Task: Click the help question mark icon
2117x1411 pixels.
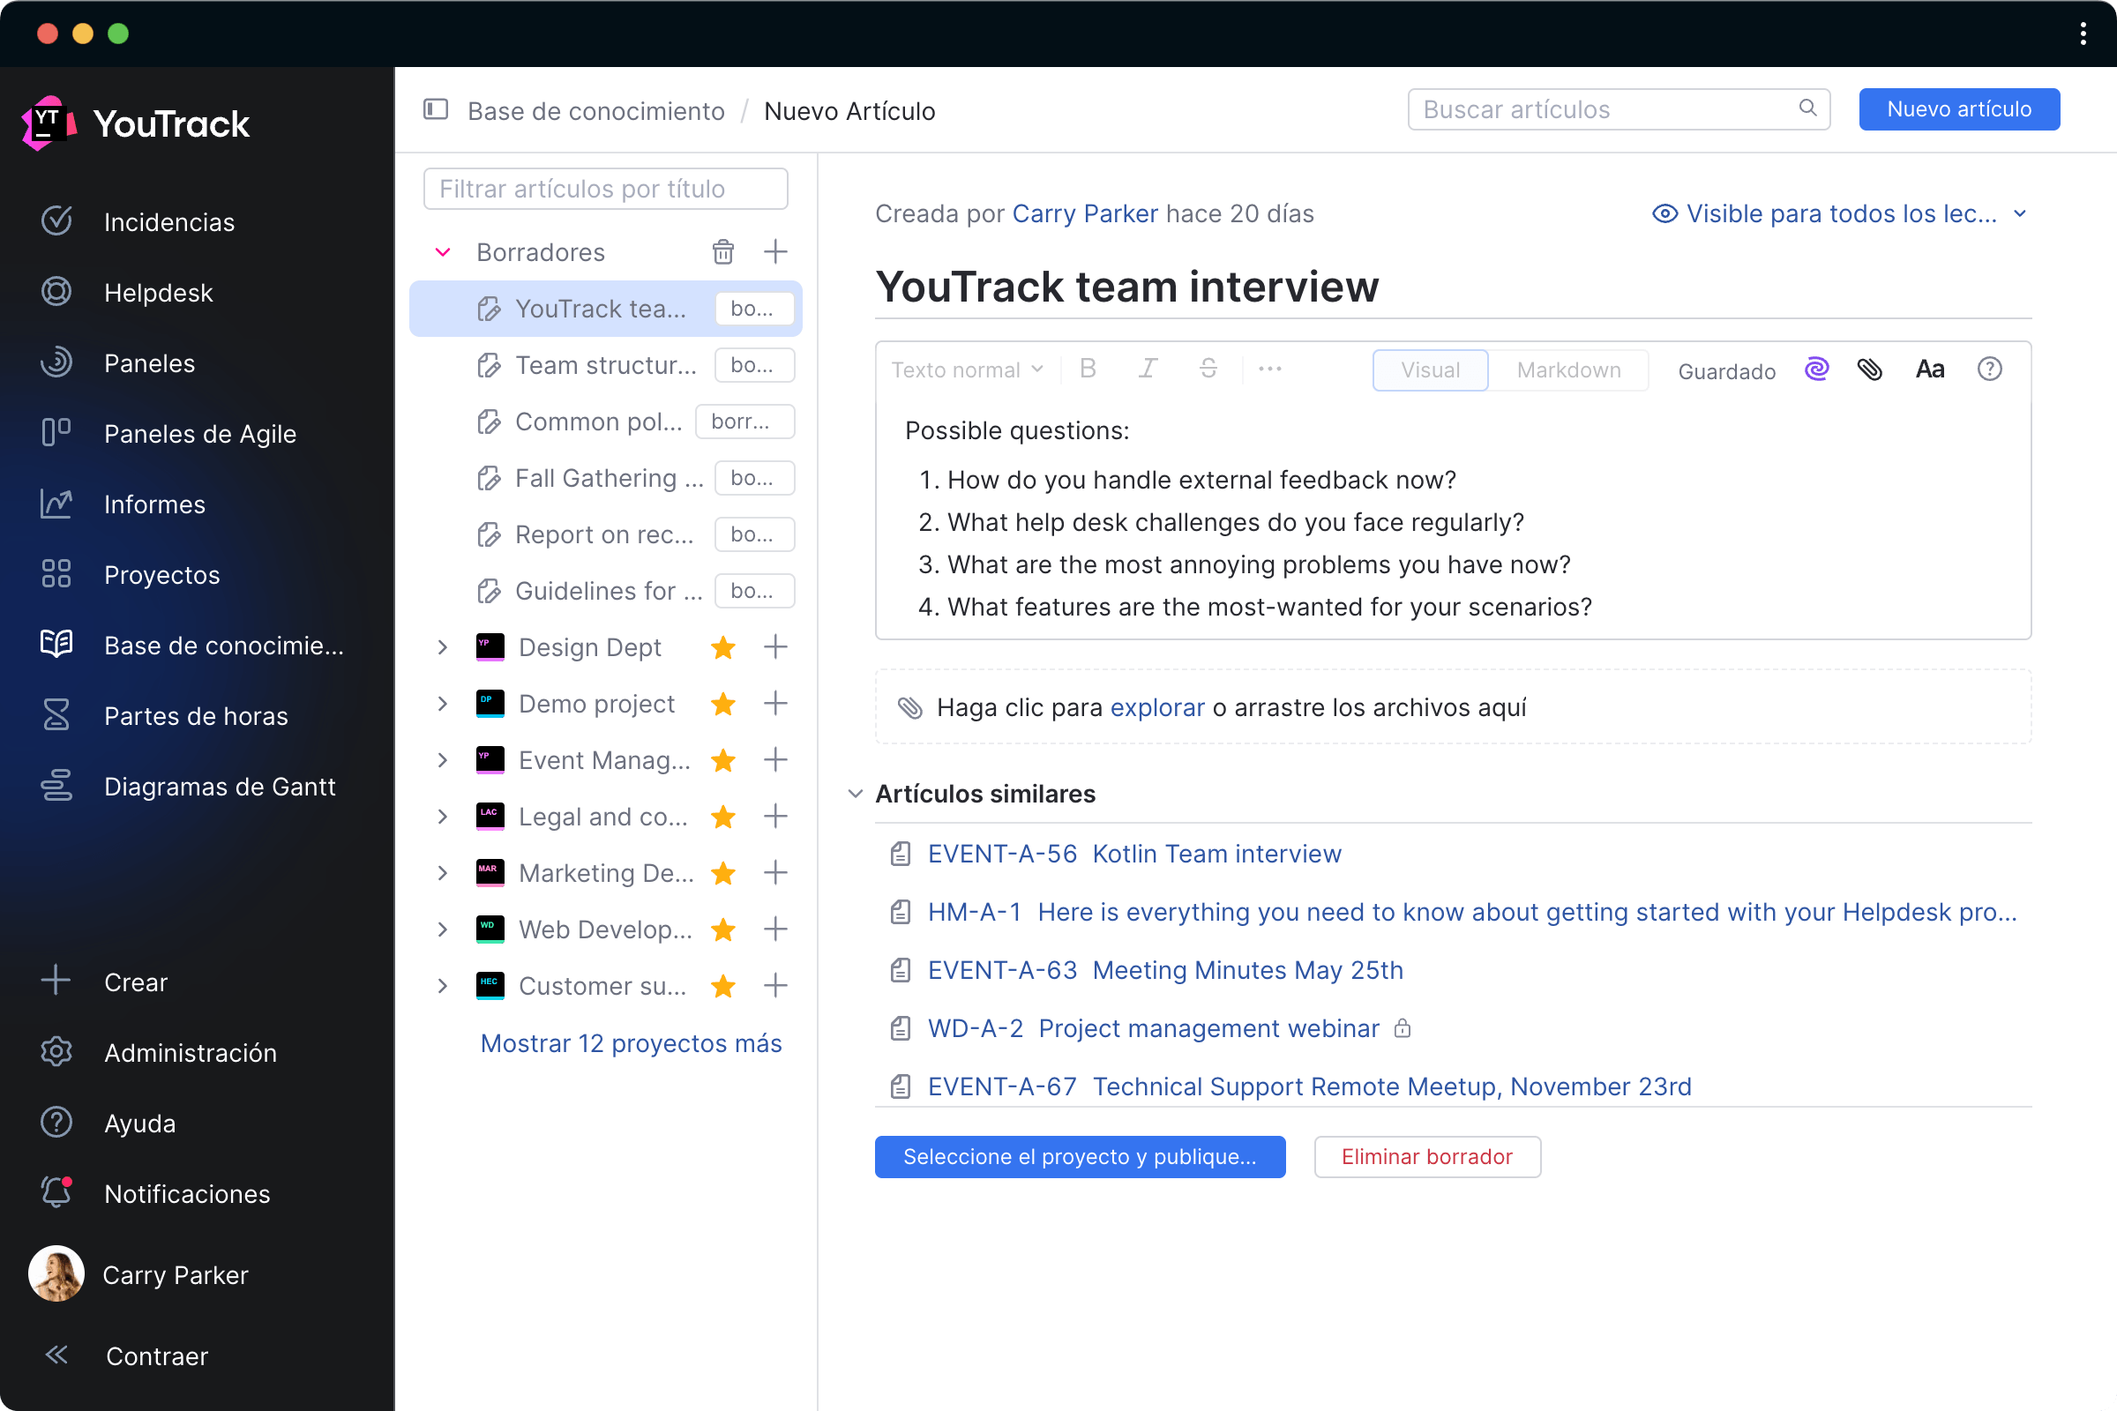Action: [x=1989, y=369]
